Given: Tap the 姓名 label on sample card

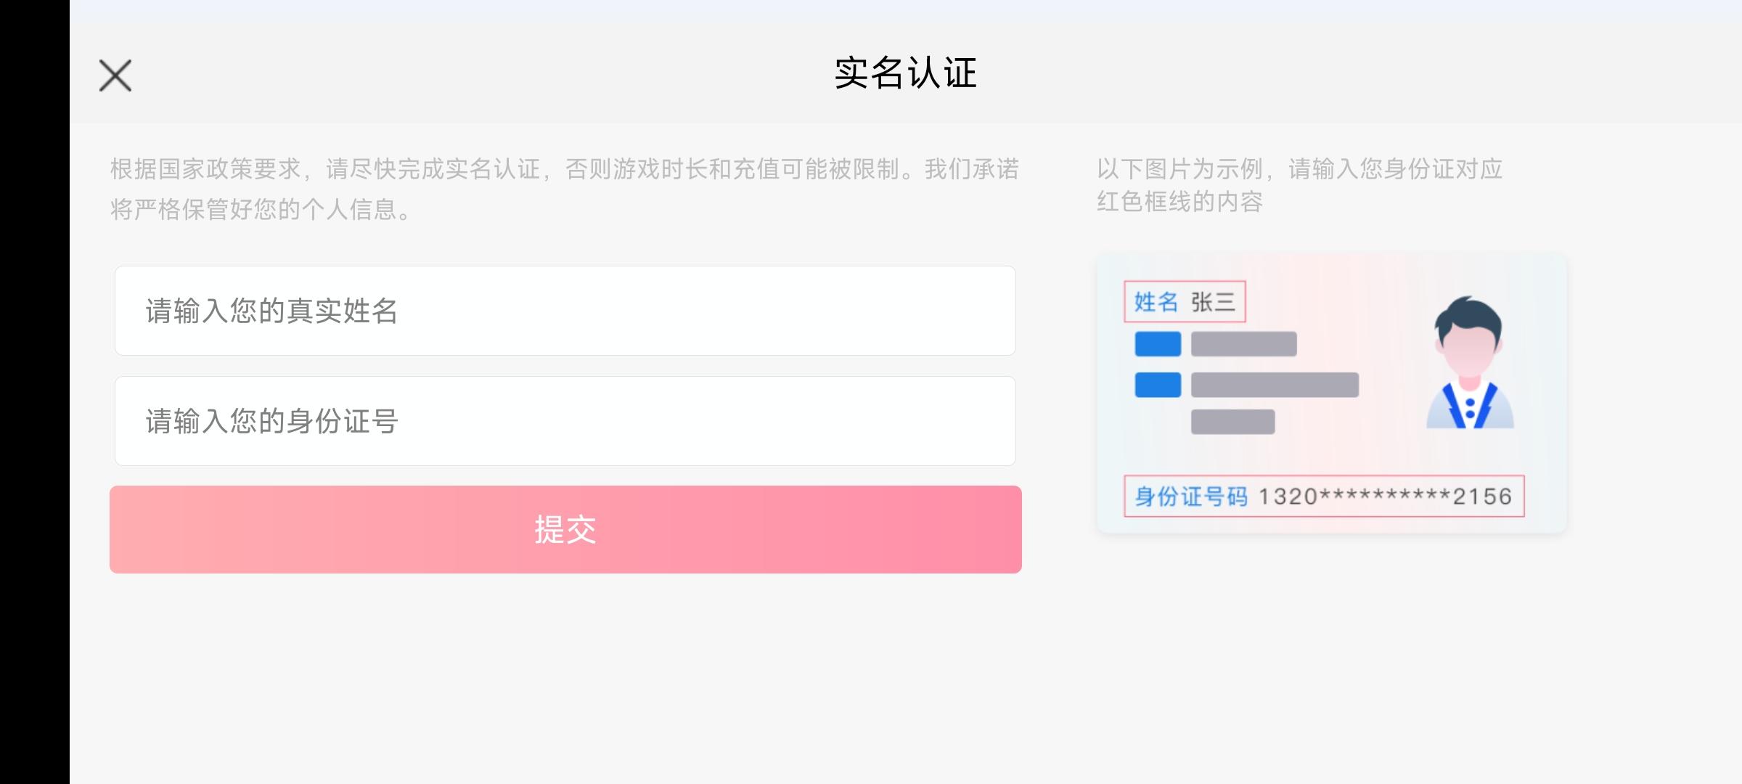Looking at the screenshot, I should 1156,301.
